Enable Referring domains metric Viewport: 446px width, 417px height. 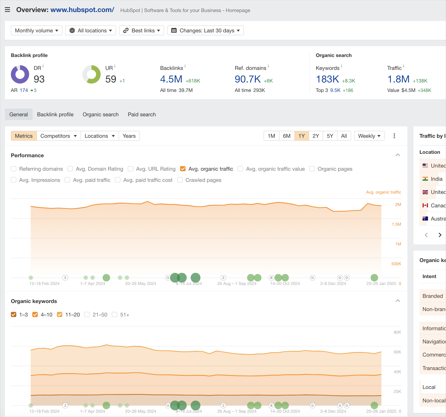coord(13,169)
